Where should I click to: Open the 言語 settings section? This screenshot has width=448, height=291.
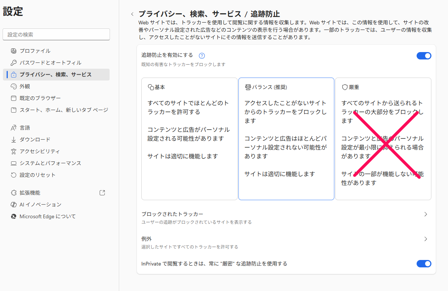click(25, 128)
